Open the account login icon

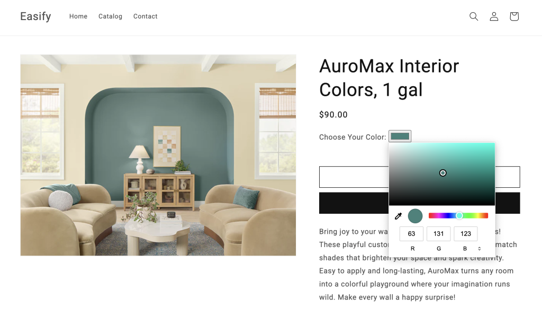[494, 16]
